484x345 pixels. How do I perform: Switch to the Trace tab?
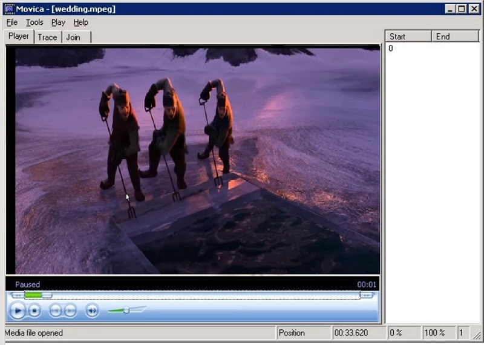[48, 38]
